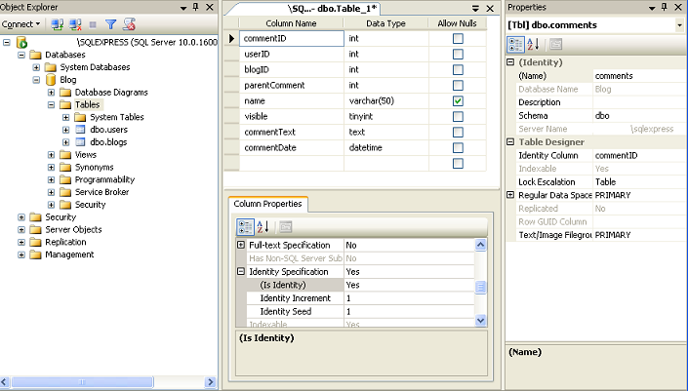Screen dimensions: 688x391
Task: Collapse the Tables node
Action: 52,104
